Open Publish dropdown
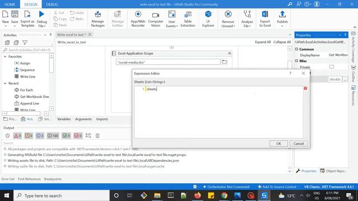This screenshot has width=358, height=201. coord(282,26)
